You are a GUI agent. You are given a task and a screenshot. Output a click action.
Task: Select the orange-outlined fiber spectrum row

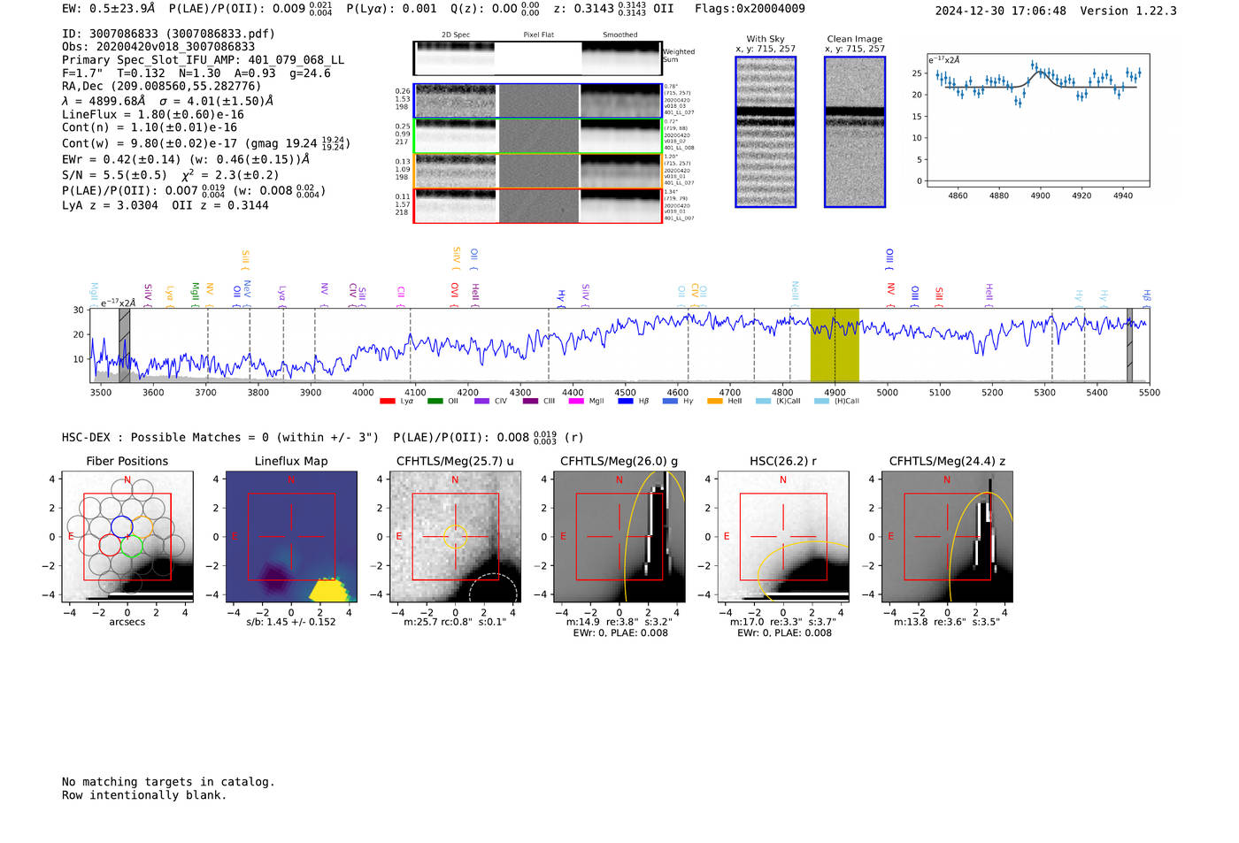pyautogui.click(x=537, y=171)
